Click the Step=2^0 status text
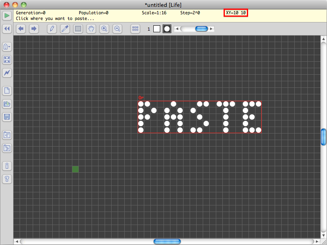Image resolution: width=327 pixels, height=245 pixels. pos(190,13)
